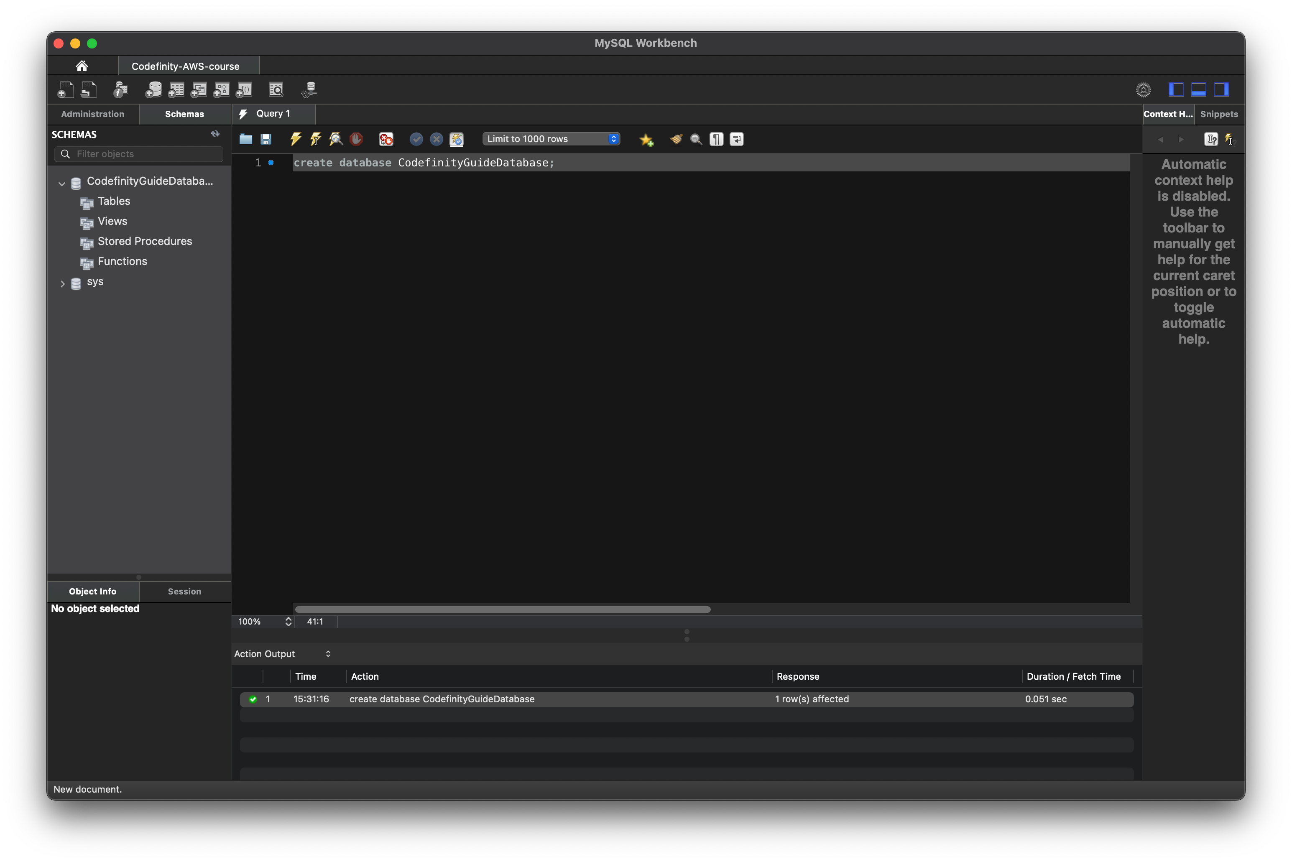Toggle the right sidebar panel
Screen dimensions: 1292x862
(x=1221, y=89)
